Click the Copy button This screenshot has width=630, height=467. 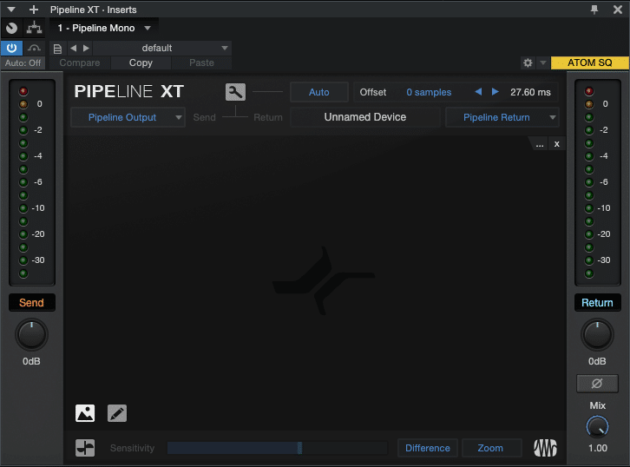tap(141, 63)
